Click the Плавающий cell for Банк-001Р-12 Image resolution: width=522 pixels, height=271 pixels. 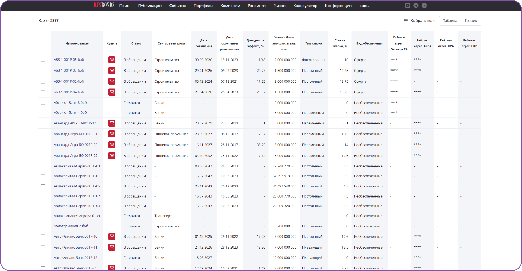point(312,258)
